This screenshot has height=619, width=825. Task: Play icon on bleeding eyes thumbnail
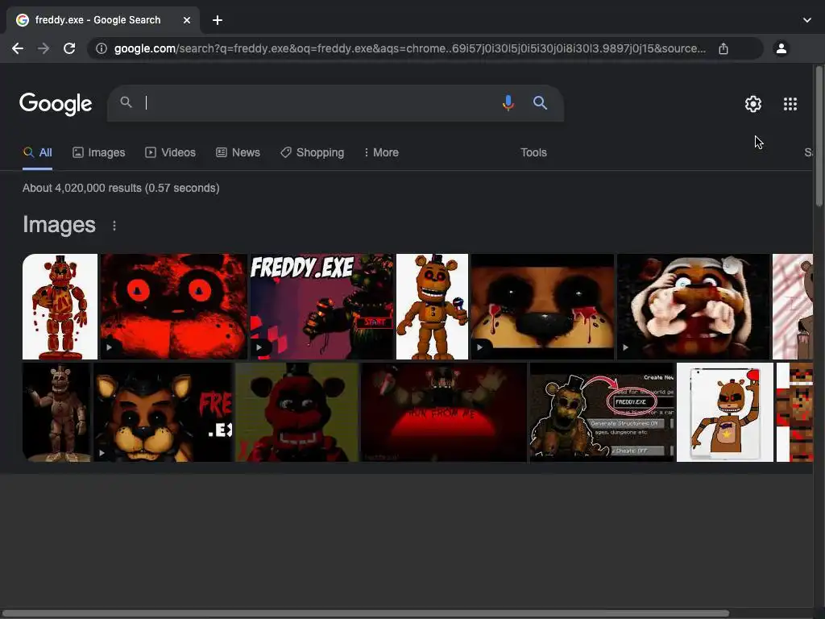click(x=479, y=347)
